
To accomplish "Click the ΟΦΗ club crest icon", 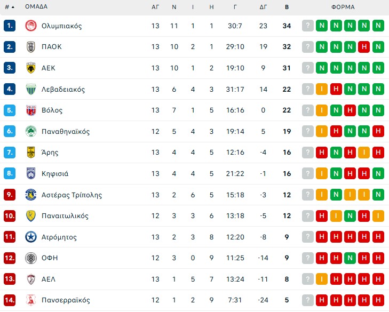I will click(x=30, y=258).
